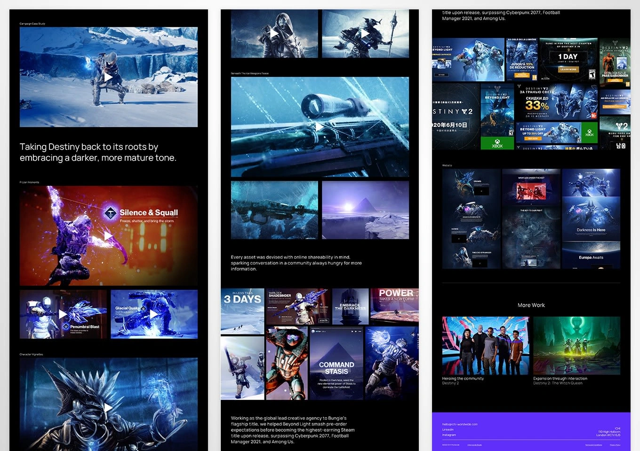Screen dimensions: 640x451
Task: Open the Instagram footer link
Action: 449,435
